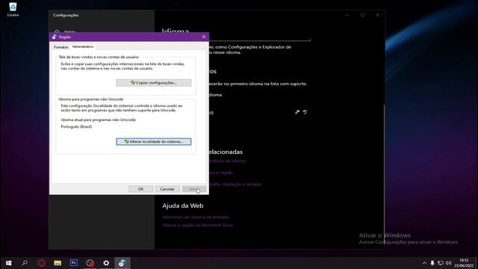Confirm with the OK button
Viewport: 478px width, 269px height.
pos(140,189)
